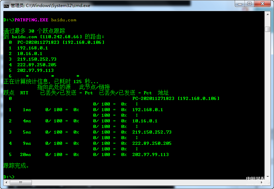
Task: Click the statistics address 202.97.99.113
Action: (151, 155)
